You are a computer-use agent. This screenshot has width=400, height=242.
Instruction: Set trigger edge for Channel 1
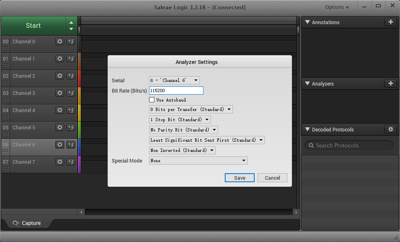pyautogui.click(x=71, y=59)
